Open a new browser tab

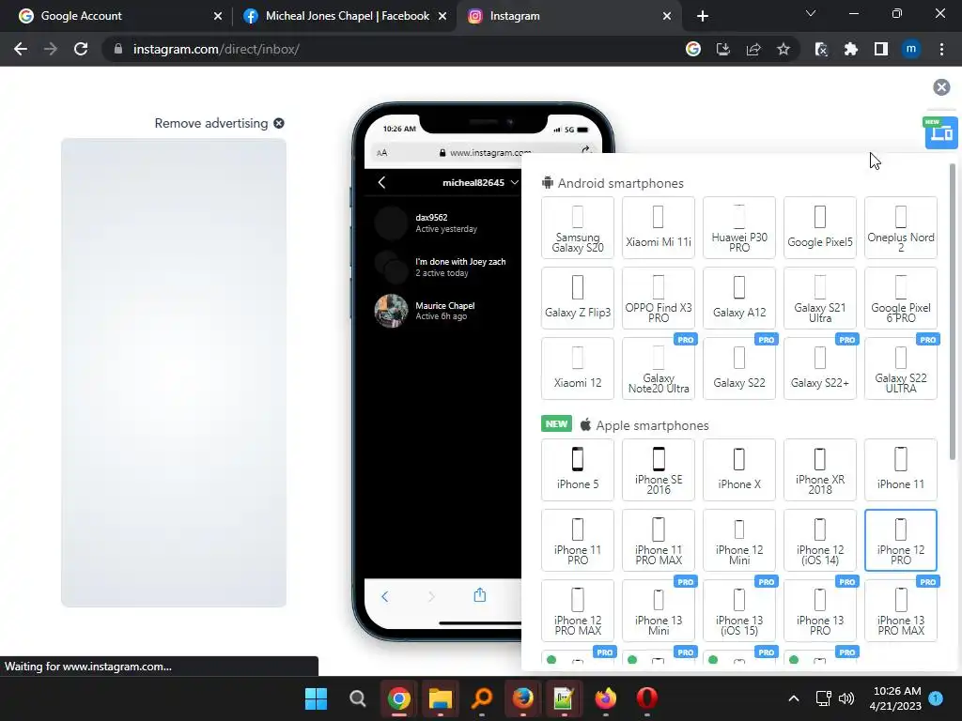tap(703, 16)
